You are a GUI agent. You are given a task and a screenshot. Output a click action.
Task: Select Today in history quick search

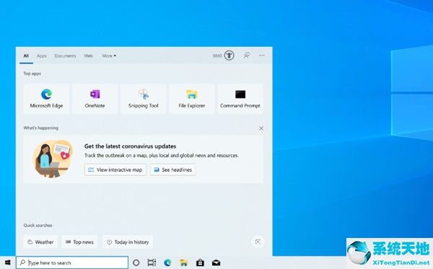pos(128,242)
